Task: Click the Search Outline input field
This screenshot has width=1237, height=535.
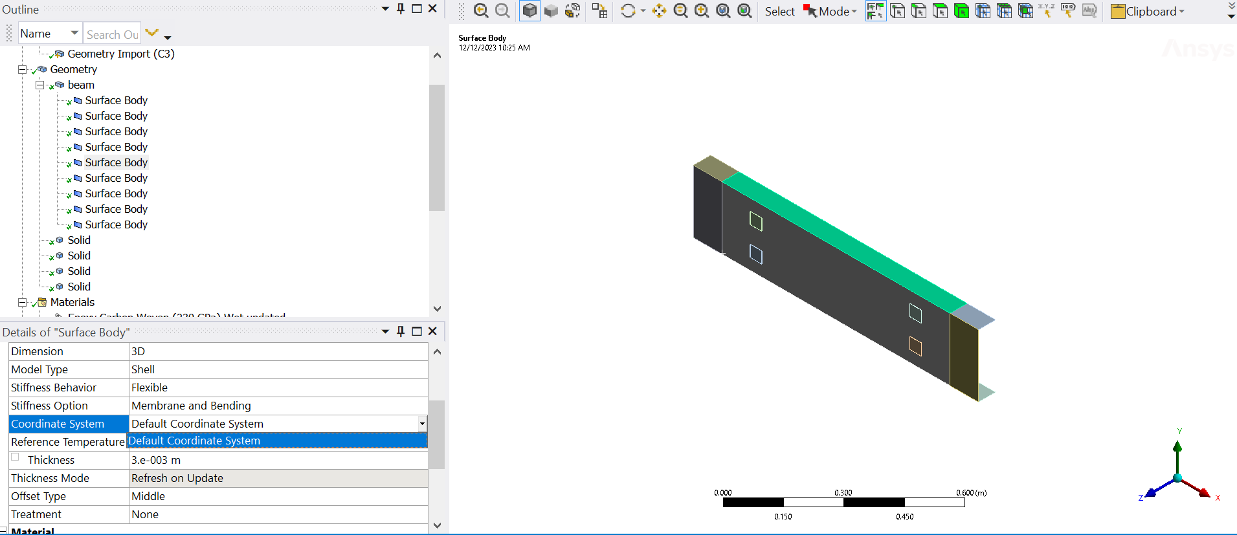Action: coord(112,34)
